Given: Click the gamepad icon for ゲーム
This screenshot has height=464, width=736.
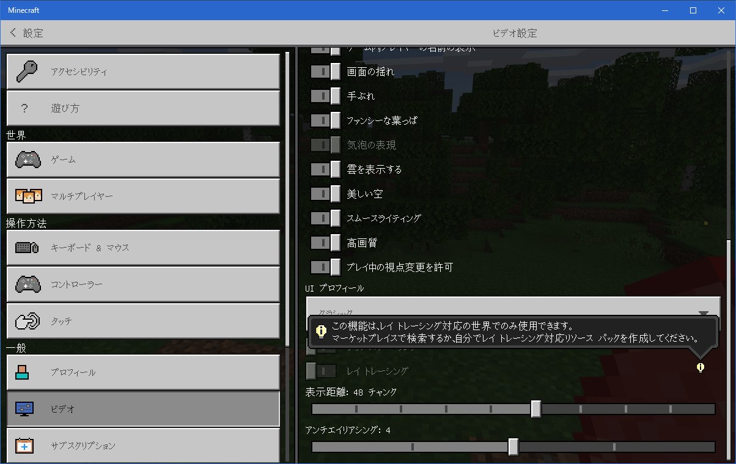Looking at the screenshot, I should click(28, 160).
